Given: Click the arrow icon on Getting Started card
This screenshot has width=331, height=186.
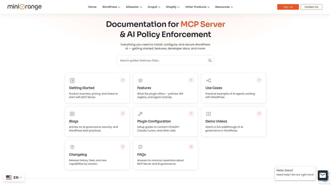Looking at the screenshot, I should pyautogui.click(x=123, y=80).
